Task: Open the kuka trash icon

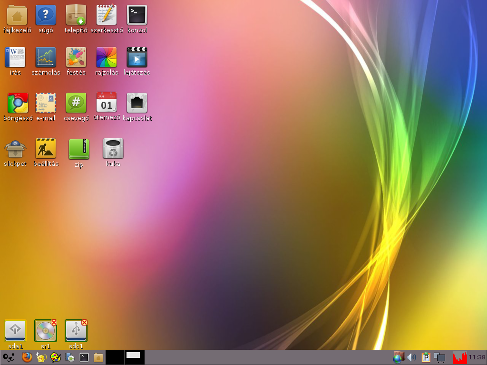Action: coord(113,148)
